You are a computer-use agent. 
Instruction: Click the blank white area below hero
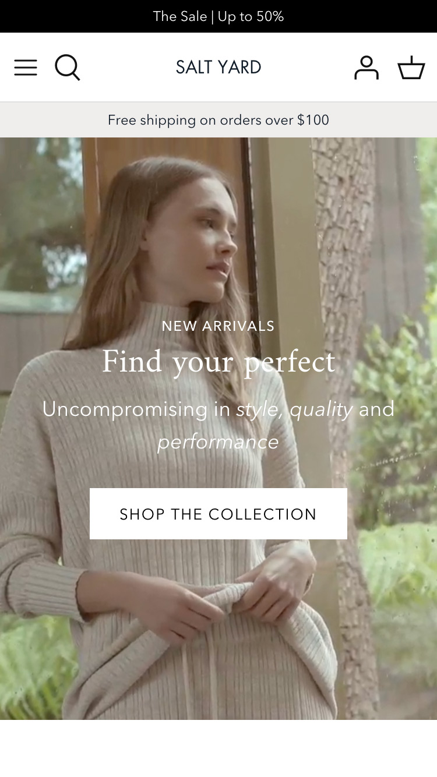coord(218,748)
